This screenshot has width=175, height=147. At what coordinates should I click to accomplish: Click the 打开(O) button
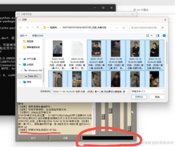(x=139, y=97)
